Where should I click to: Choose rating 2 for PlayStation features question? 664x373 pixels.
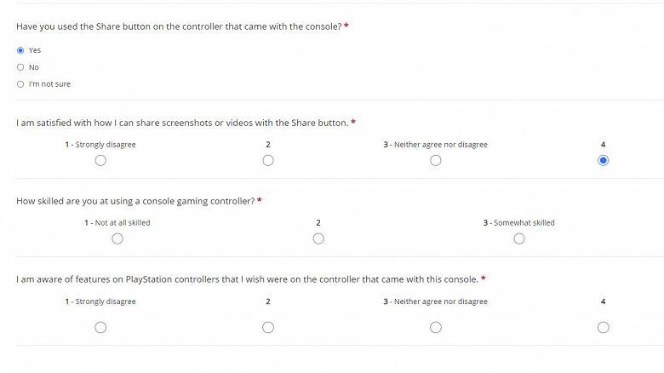click(x=268, y=327)
